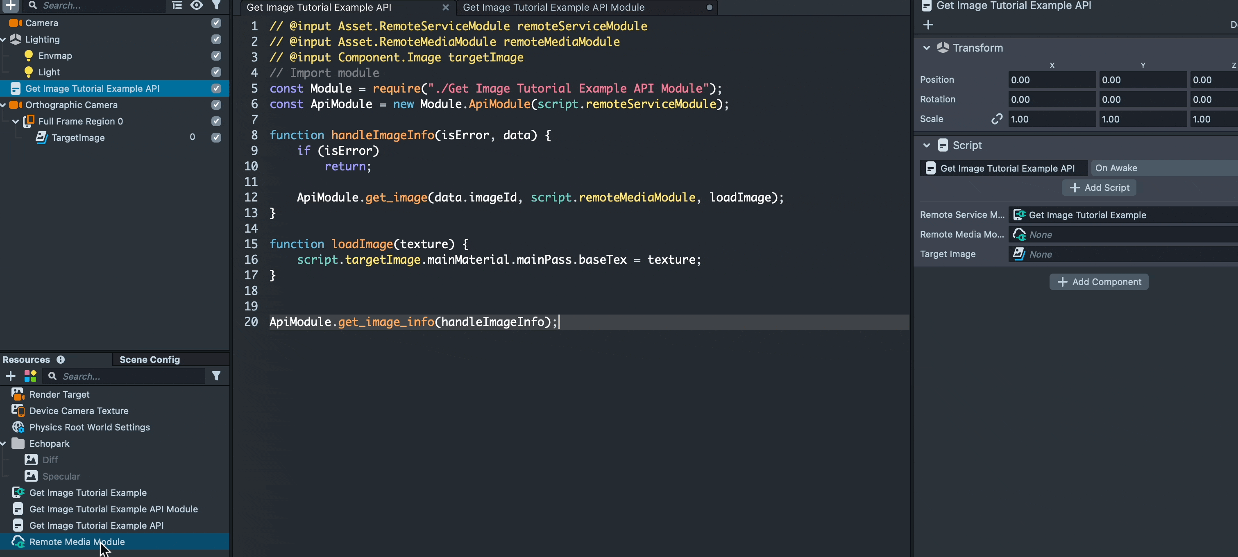Screen dimensions: 1238x557
Task: Click the Resources info icon
Action: (x=61, y=360)
